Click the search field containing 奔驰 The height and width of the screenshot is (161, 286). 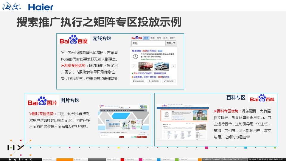148,43
